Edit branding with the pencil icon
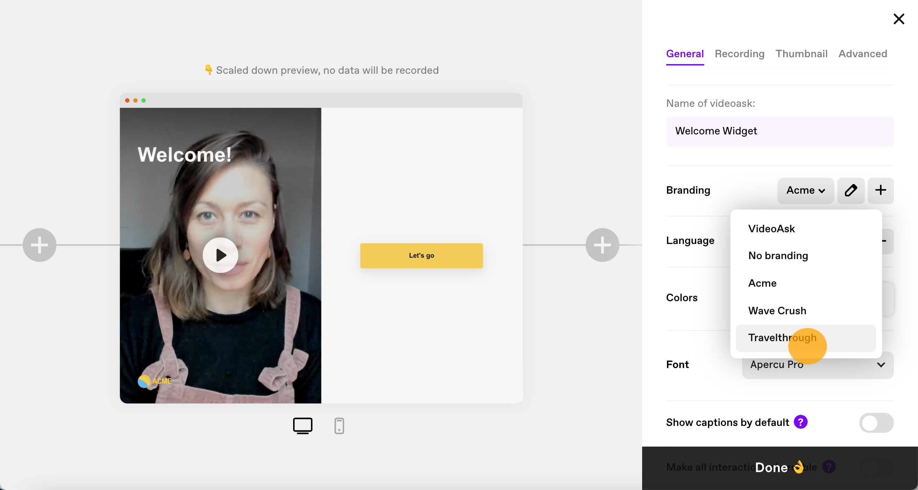This screenshot has height=490, width=918. (850, 191)
